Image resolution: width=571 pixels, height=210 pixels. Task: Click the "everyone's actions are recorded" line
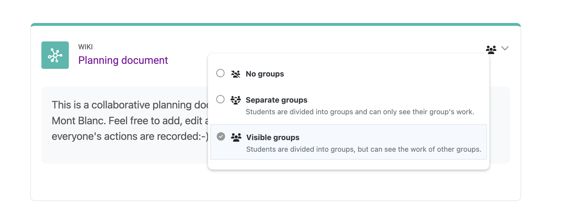pyautogui.click(x=130, y=136)
